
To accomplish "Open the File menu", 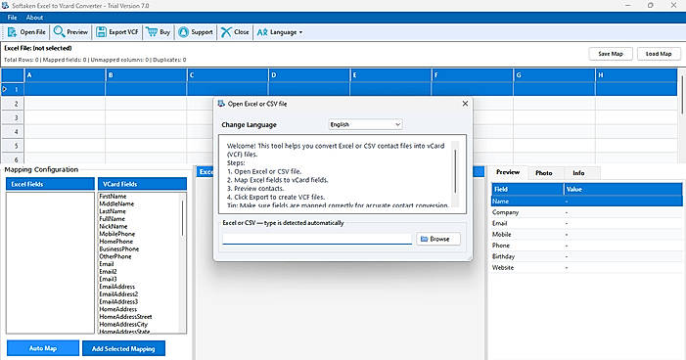I will pyautogui.click(x=13, y=18).
